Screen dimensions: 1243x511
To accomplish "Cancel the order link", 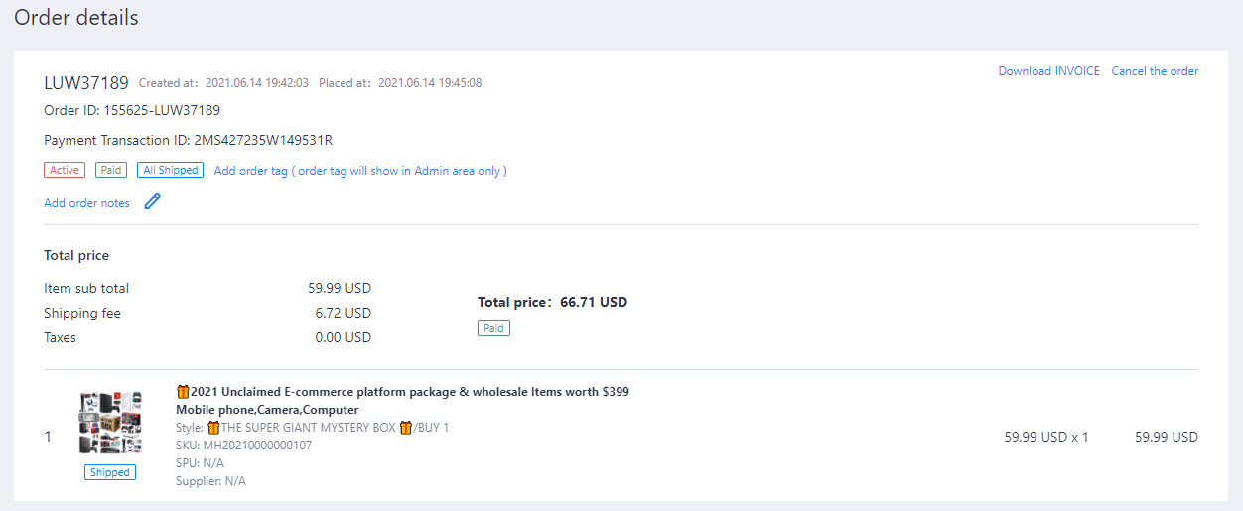I will pyautogui.click(x=1155, y=71).
